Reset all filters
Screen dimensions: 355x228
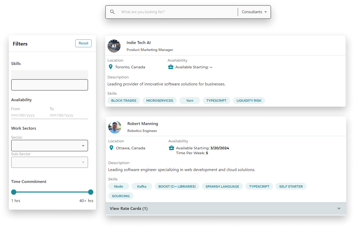click(x=83, y=43)
